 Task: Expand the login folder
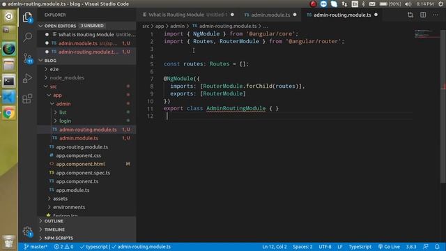coord(86,121)
